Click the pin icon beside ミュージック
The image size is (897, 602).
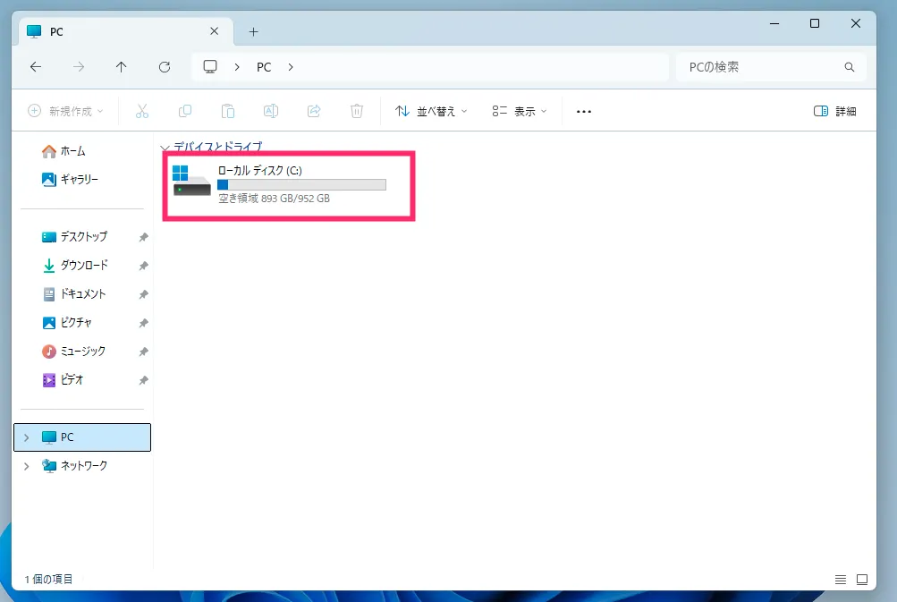(144, 352)
